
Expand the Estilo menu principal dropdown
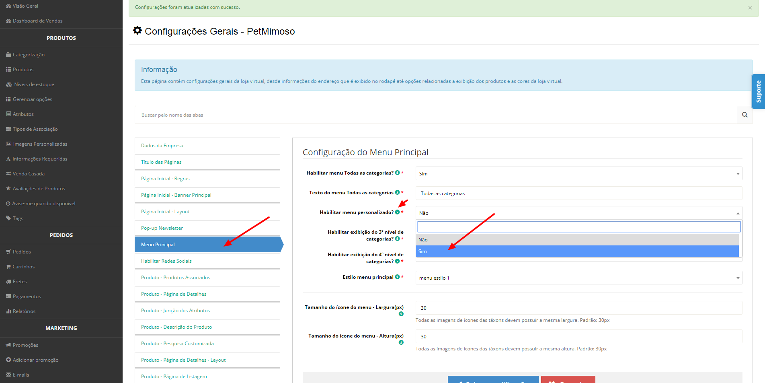[x=579, y=278]
